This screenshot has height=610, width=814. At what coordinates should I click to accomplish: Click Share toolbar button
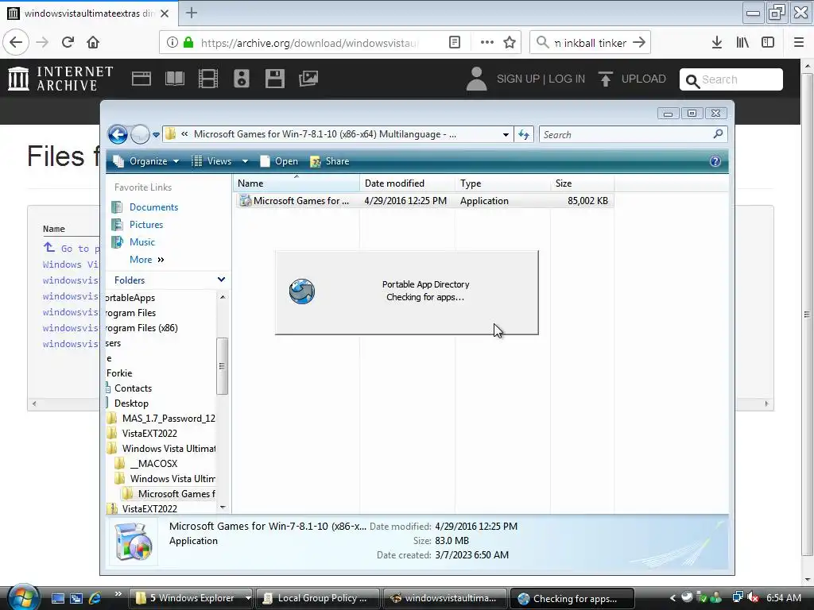(x=330, y=161)
